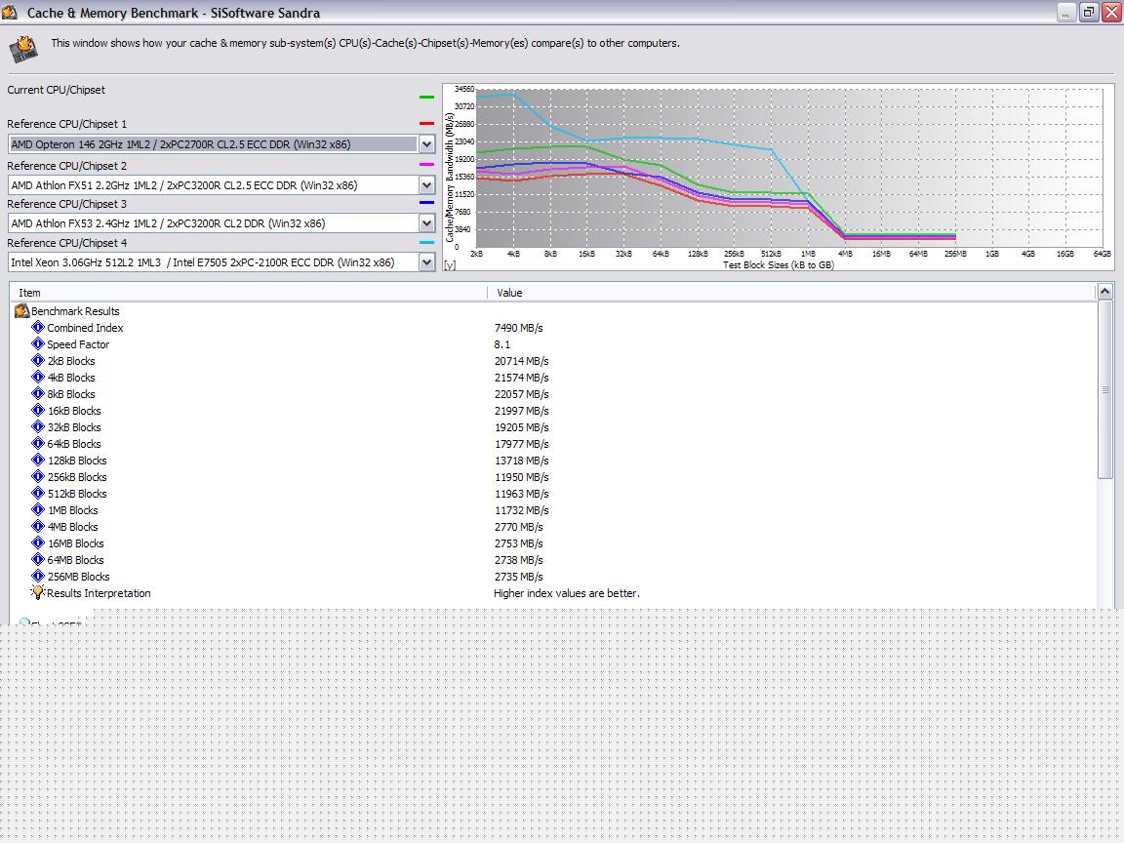Click the Test Block Sizes axis title
Screen dimensions: 1124x843
(x=778, y=264)
